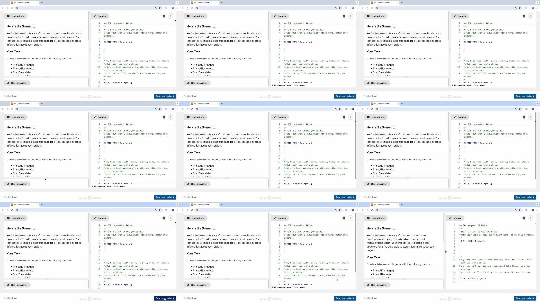
Task: Click Test my code in bottom-left frame
Action: tap(165, 298)
